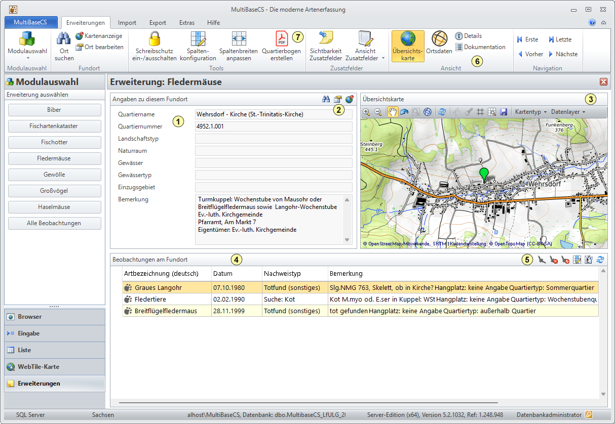615x424 pixels.
Task: Click globe map icon in Fundort panel
Action: click(350, 99)
